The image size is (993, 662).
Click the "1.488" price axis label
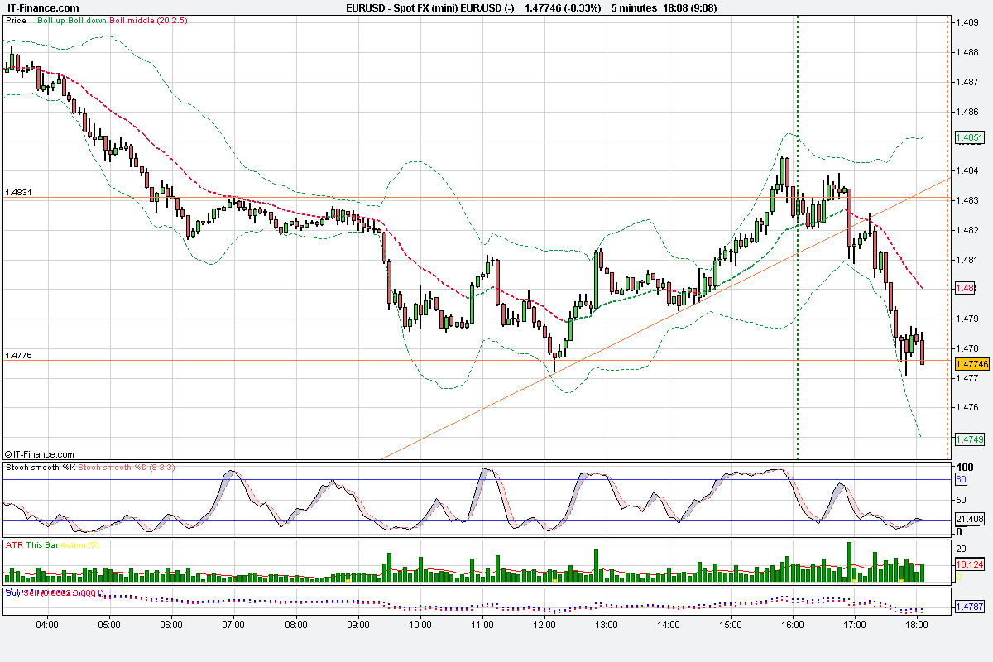pos(968,52)
